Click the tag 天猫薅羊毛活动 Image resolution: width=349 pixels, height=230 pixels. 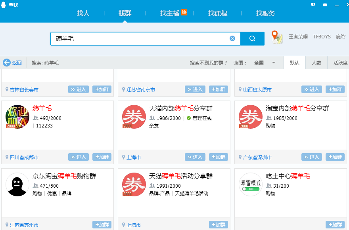(x=192, y=193)
